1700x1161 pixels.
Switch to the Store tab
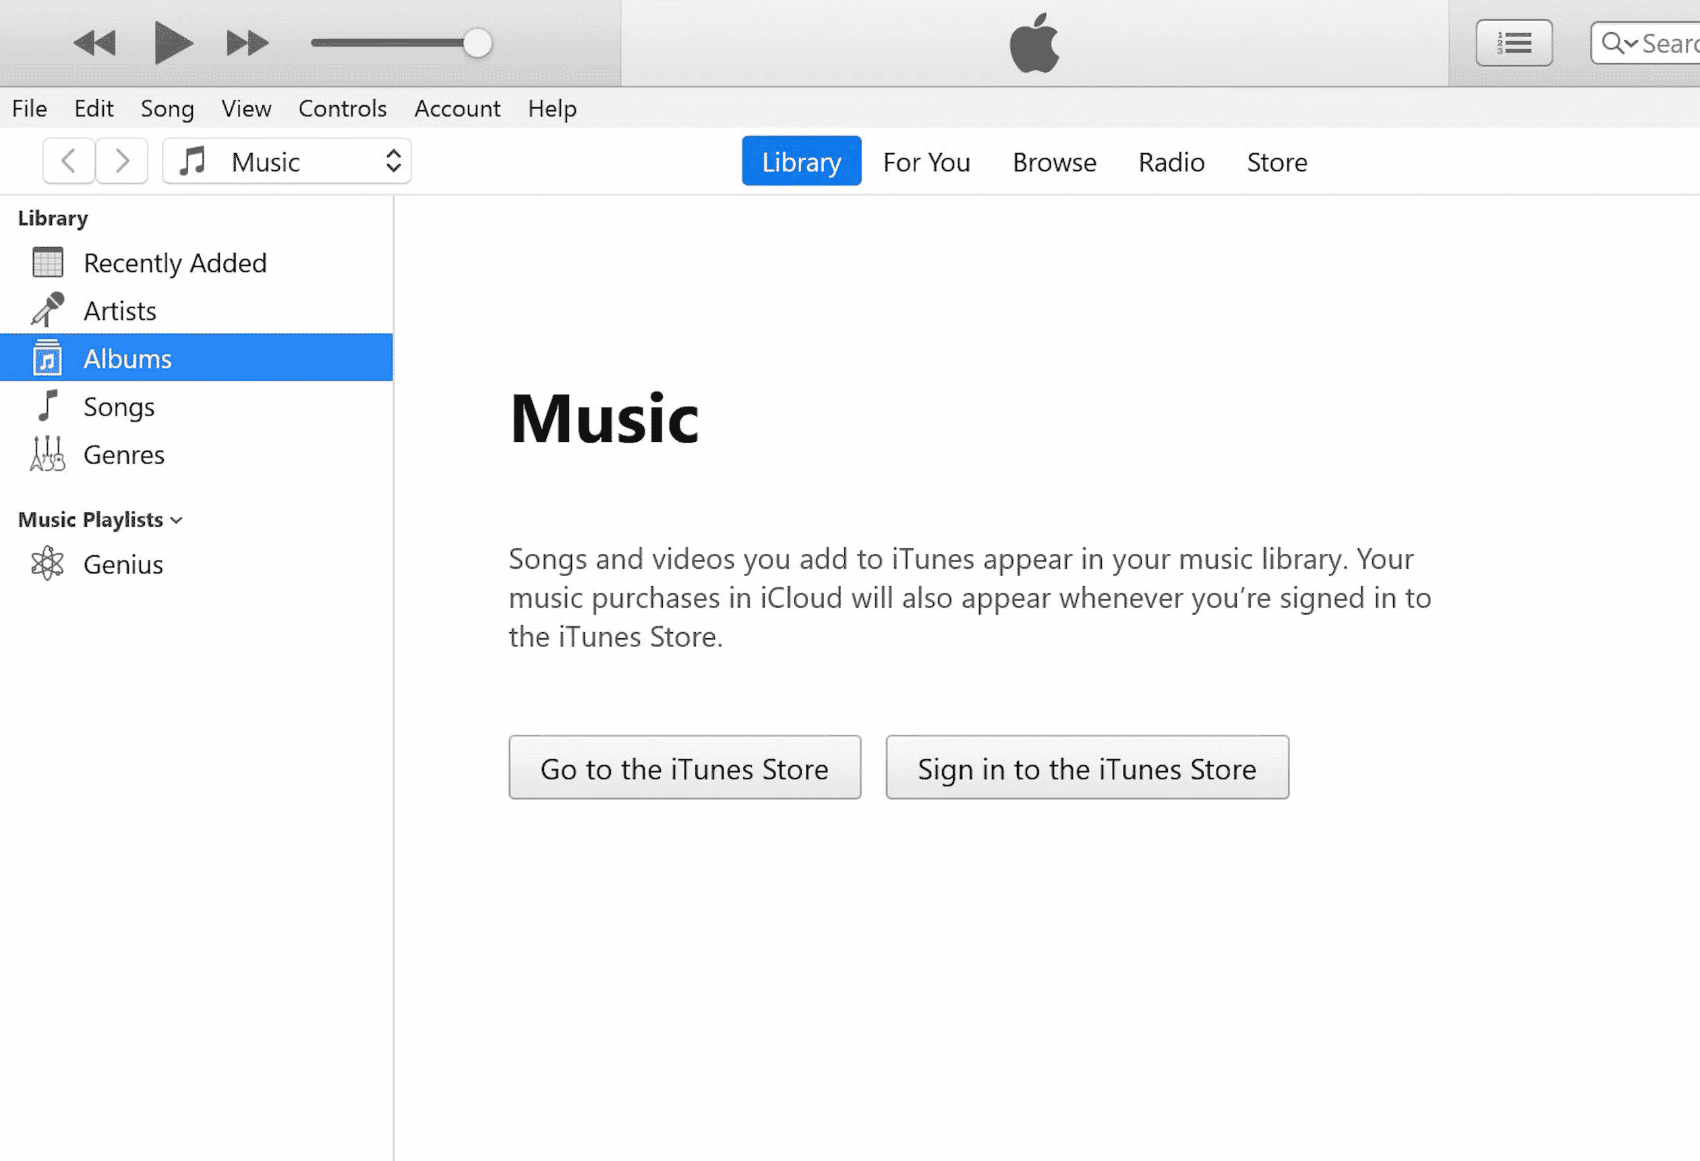pos(1277,162)
